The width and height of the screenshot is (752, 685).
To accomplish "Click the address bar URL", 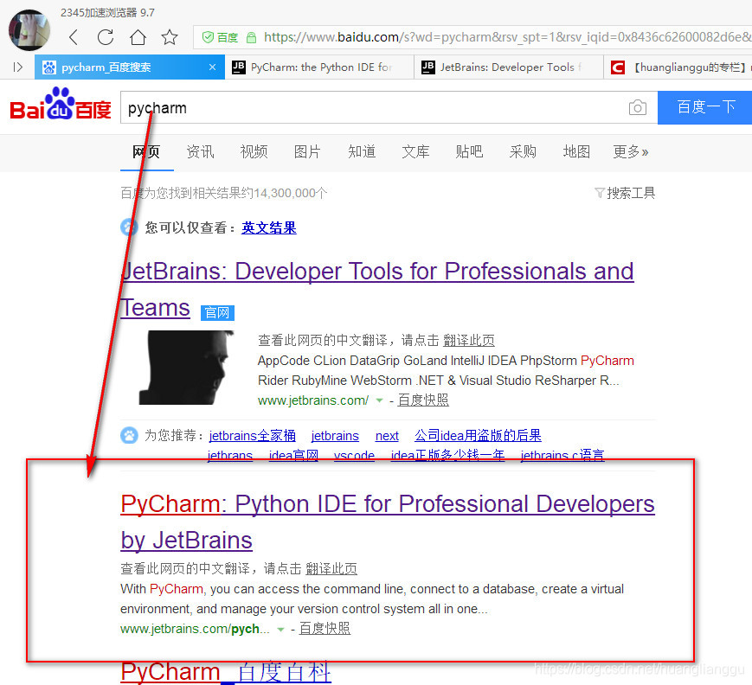I will (x=507, y=37).
